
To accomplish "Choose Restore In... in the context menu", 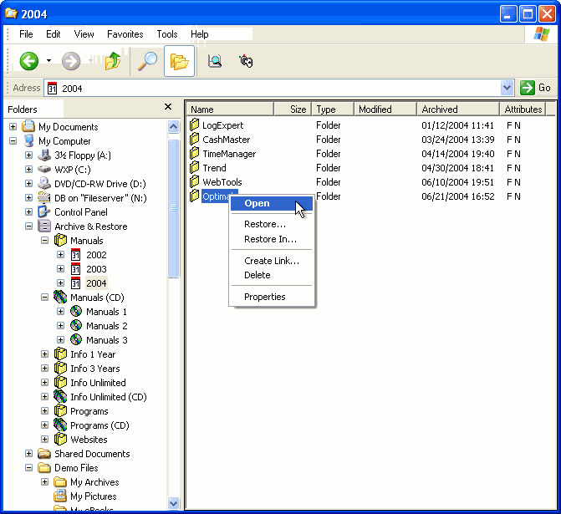I will point(272,239).
